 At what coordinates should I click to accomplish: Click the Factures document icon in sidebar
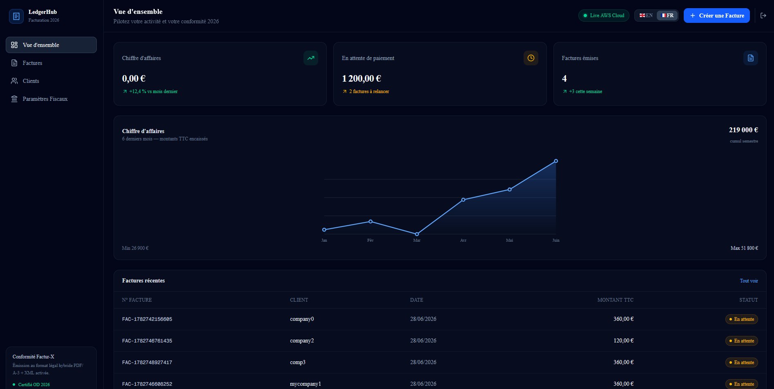[x=14, y=63]
